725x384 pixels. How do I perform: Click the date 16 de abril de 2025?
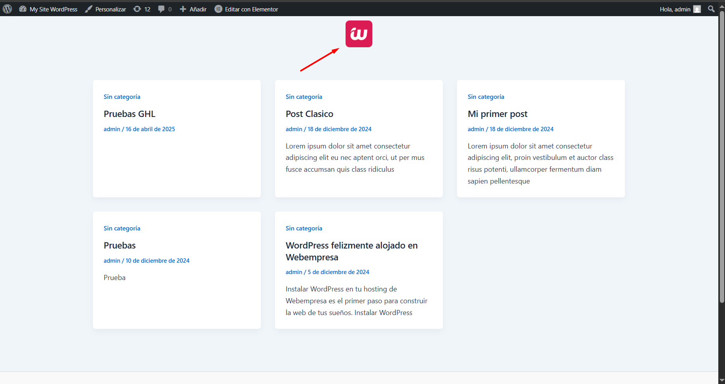click(x=150, y=129)
